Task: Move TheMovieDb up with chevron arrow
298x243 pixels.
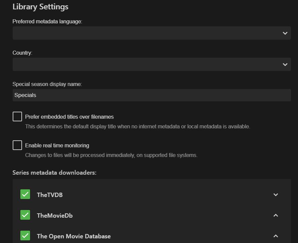Action: [276, 215]
